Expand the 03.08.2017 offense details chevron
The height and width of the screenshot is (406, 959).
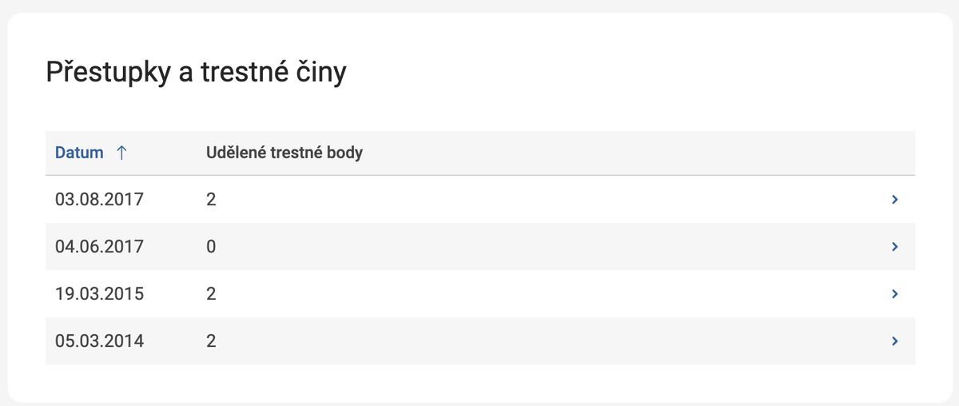pos(895,200)
